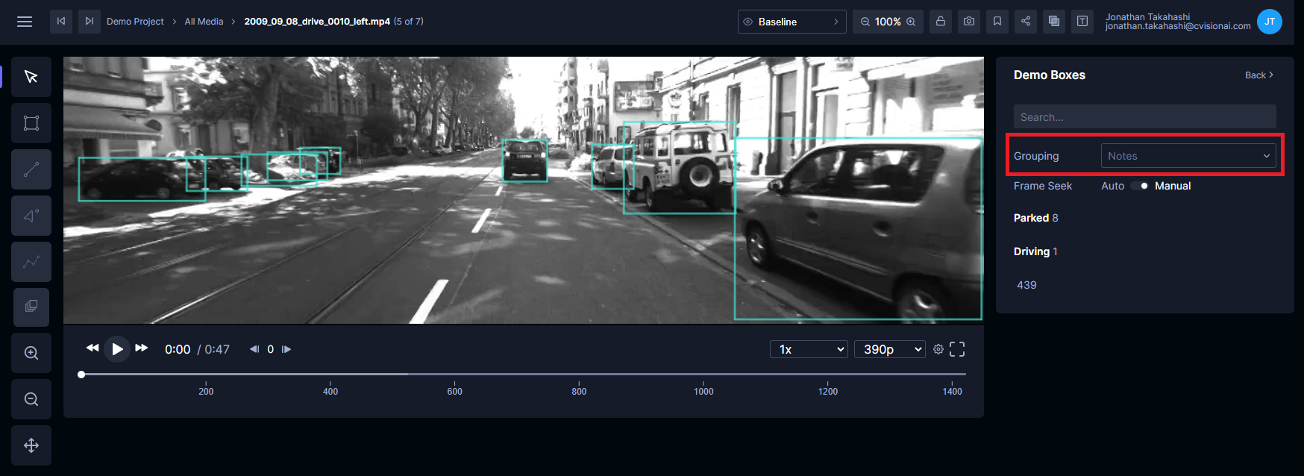Select the pointer selection tool
The width and height of the screenshot is (1304, 476).
(31, 77)
